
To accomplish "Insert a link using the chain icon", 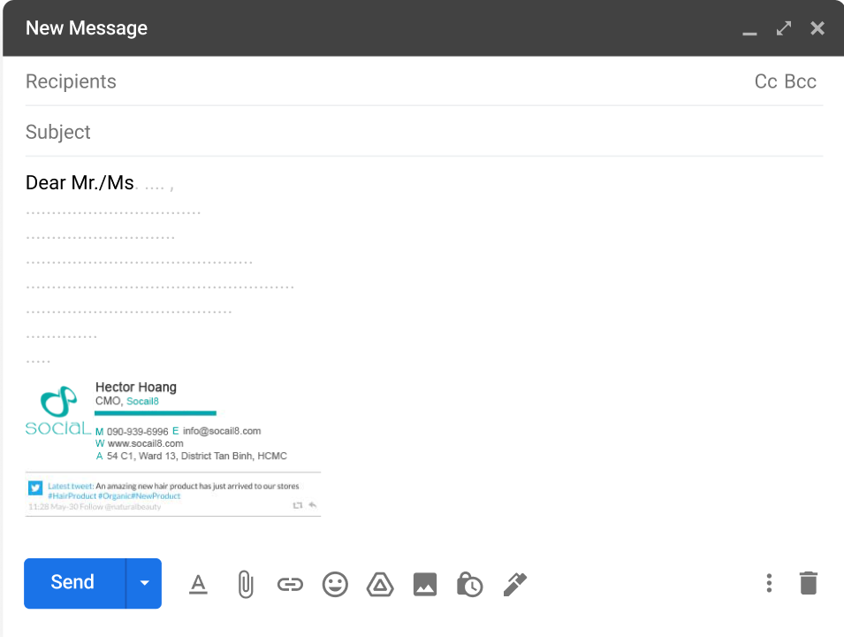I will (x=290, y=584).
